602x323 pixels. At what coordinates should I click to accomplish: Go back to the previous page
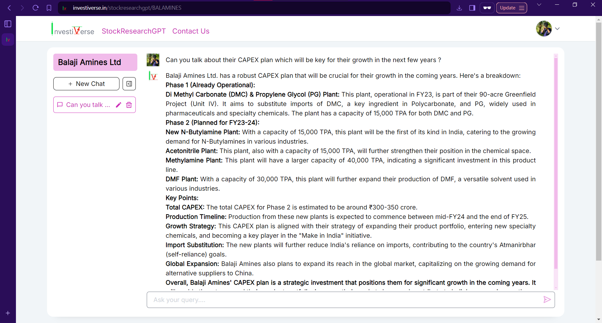9,8
